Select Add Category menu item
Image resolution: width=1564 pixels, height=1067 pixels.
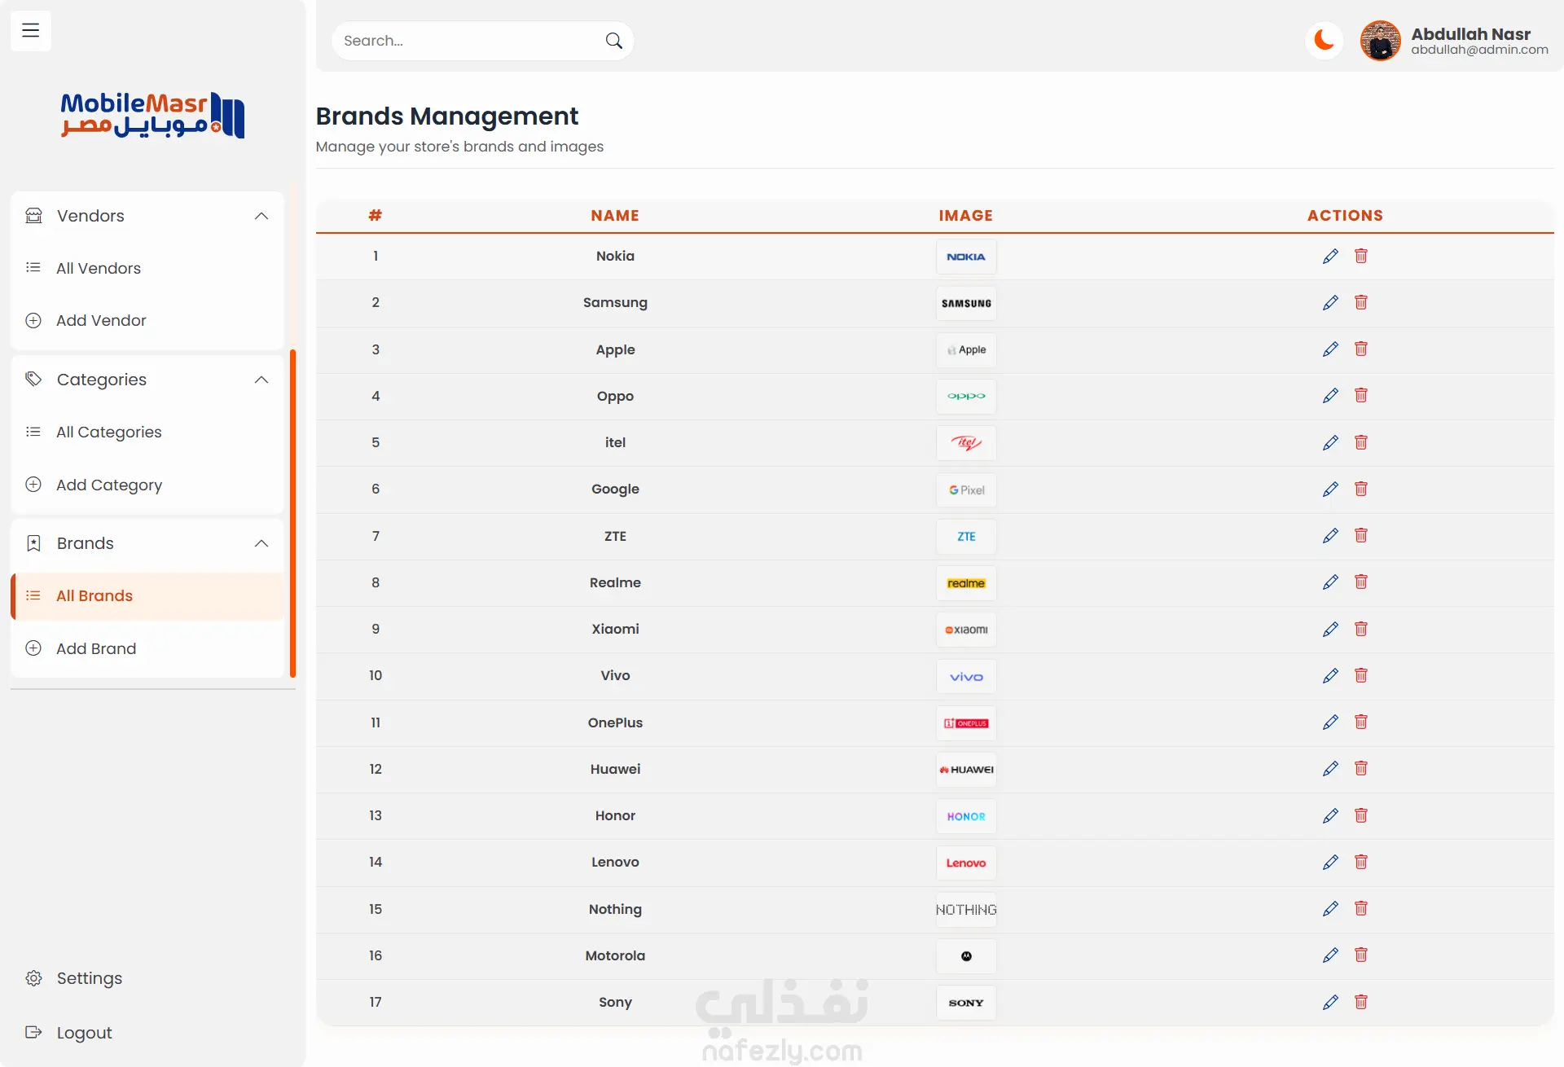[109, 485]
